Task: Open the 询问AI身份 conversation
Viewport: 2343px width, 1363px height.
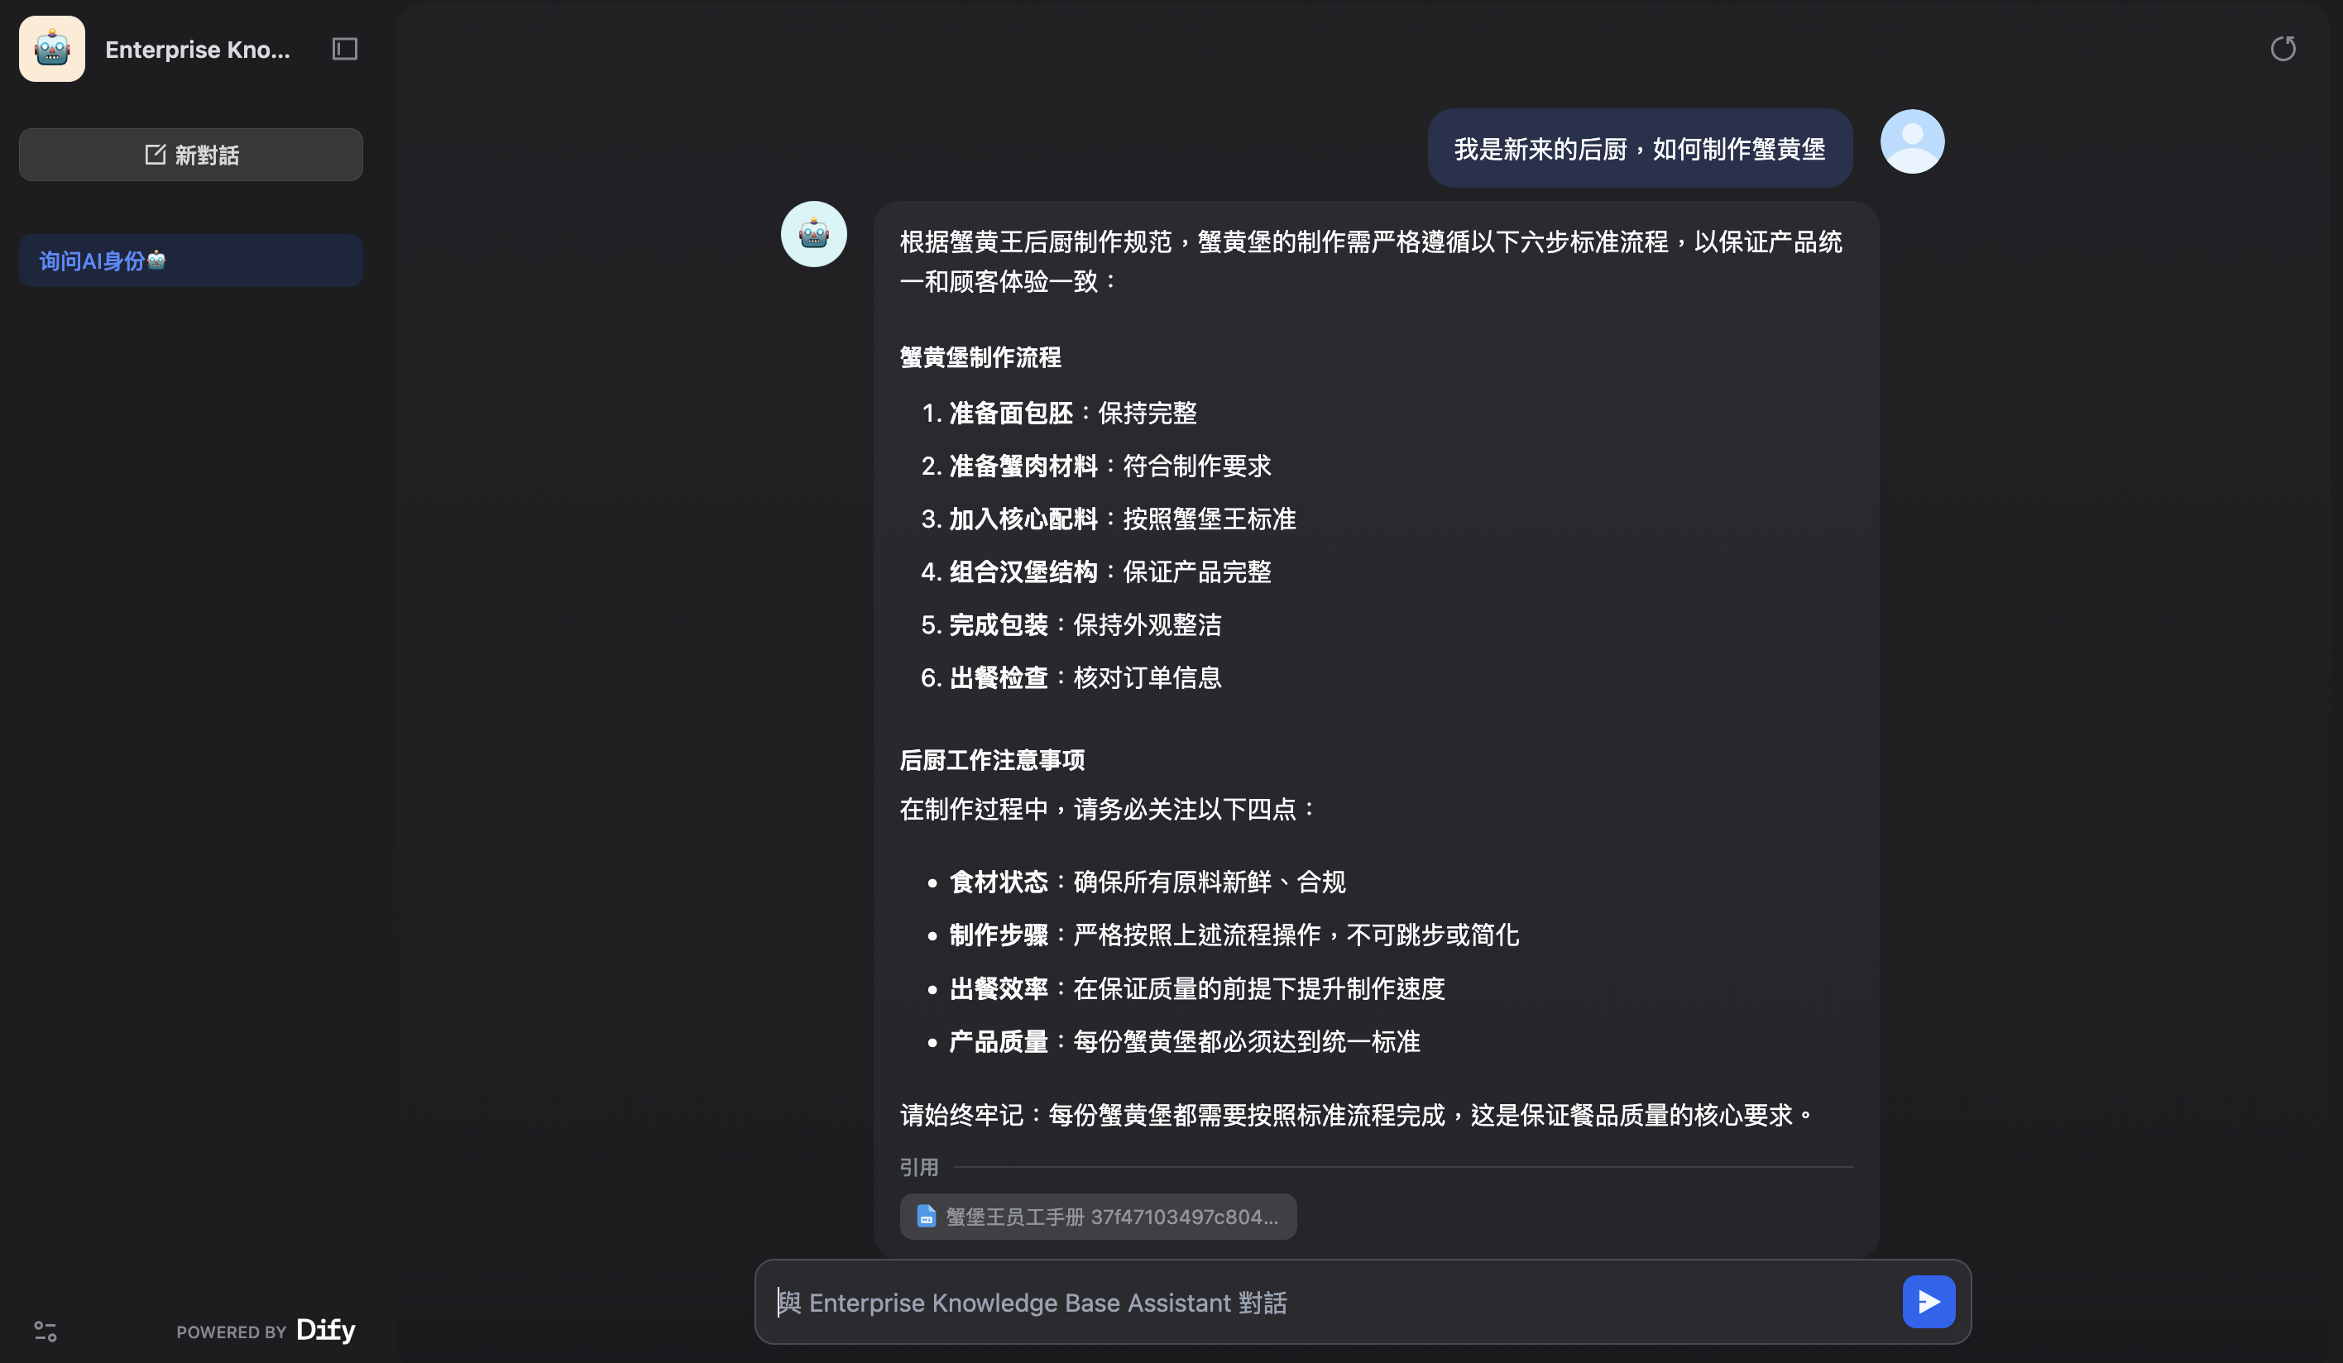Action: 190,261
